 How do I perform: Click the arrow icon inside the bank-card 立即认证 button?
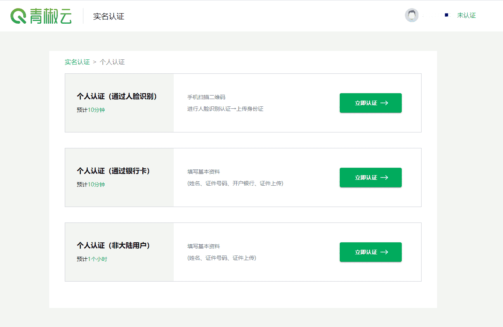384,177
